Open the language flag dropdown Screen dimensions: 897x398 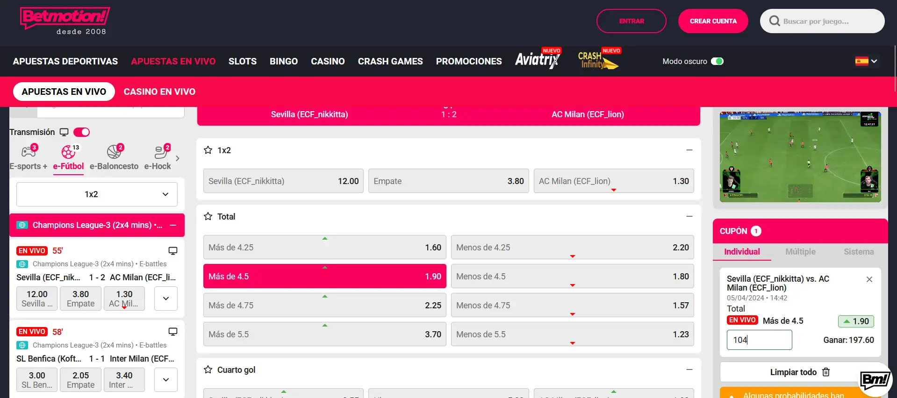pos(866,61)
